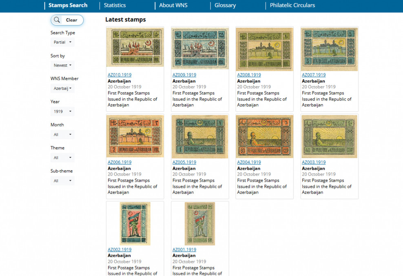Follow the AZ004.1919 stamp link
The width and height of the screenshot is (403, 276).
(x=249, y=162)
